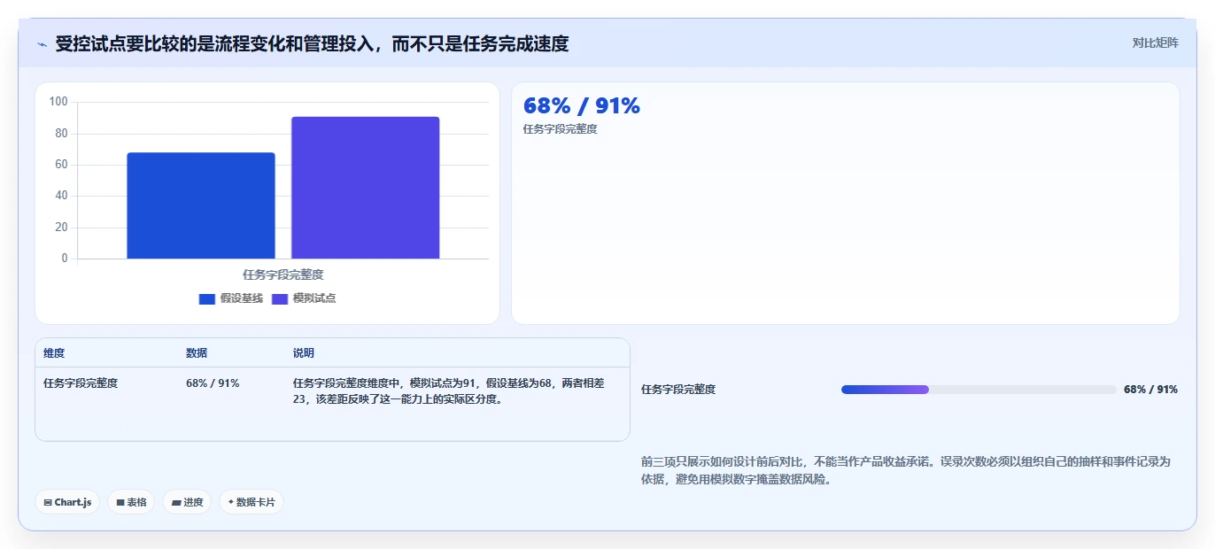The width and height of the screenshot is (1215, 549).
Task: Toggle the 模拟试点 legend entry
Action: click(304, 298)
